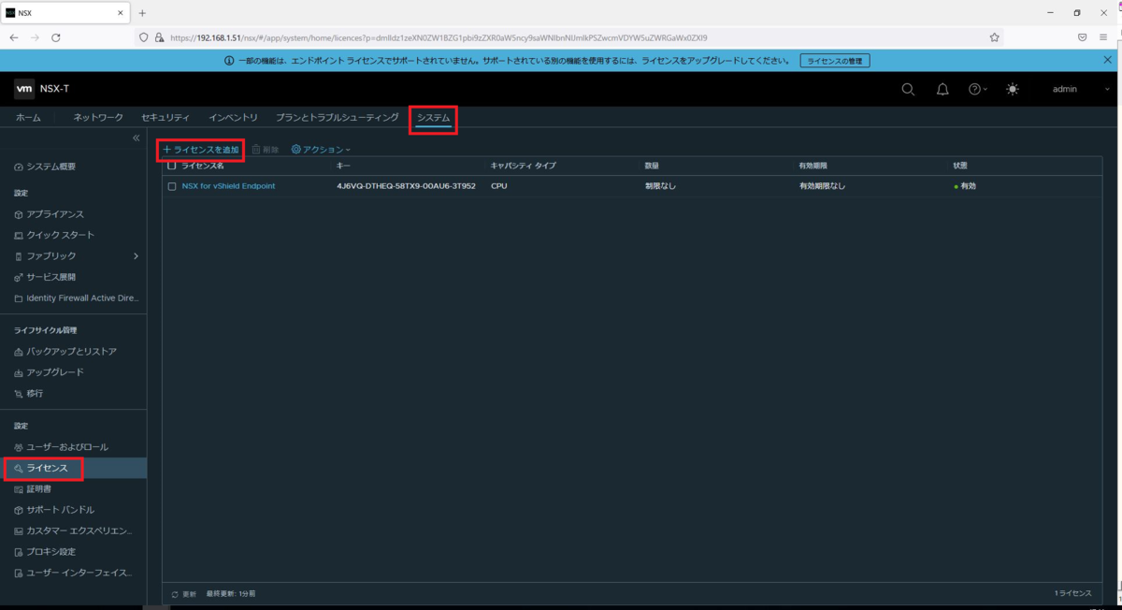Sort by キー column header
The height and width of the screenshot is (610, 1122).
[344, 166]
